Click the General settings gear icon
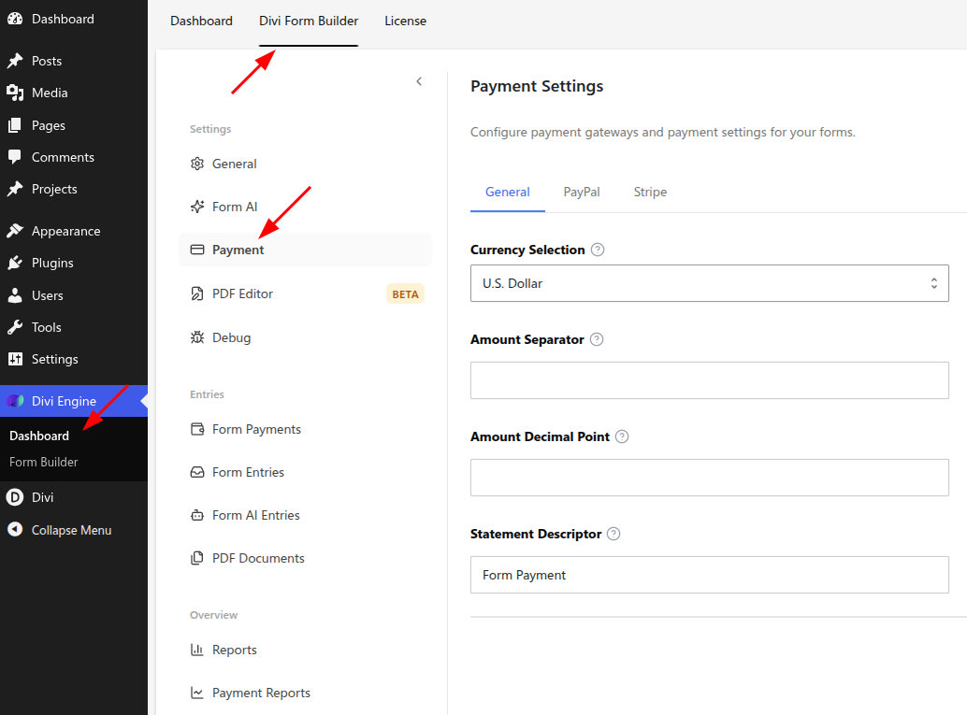The image size is (967, 715). (197, 164)
